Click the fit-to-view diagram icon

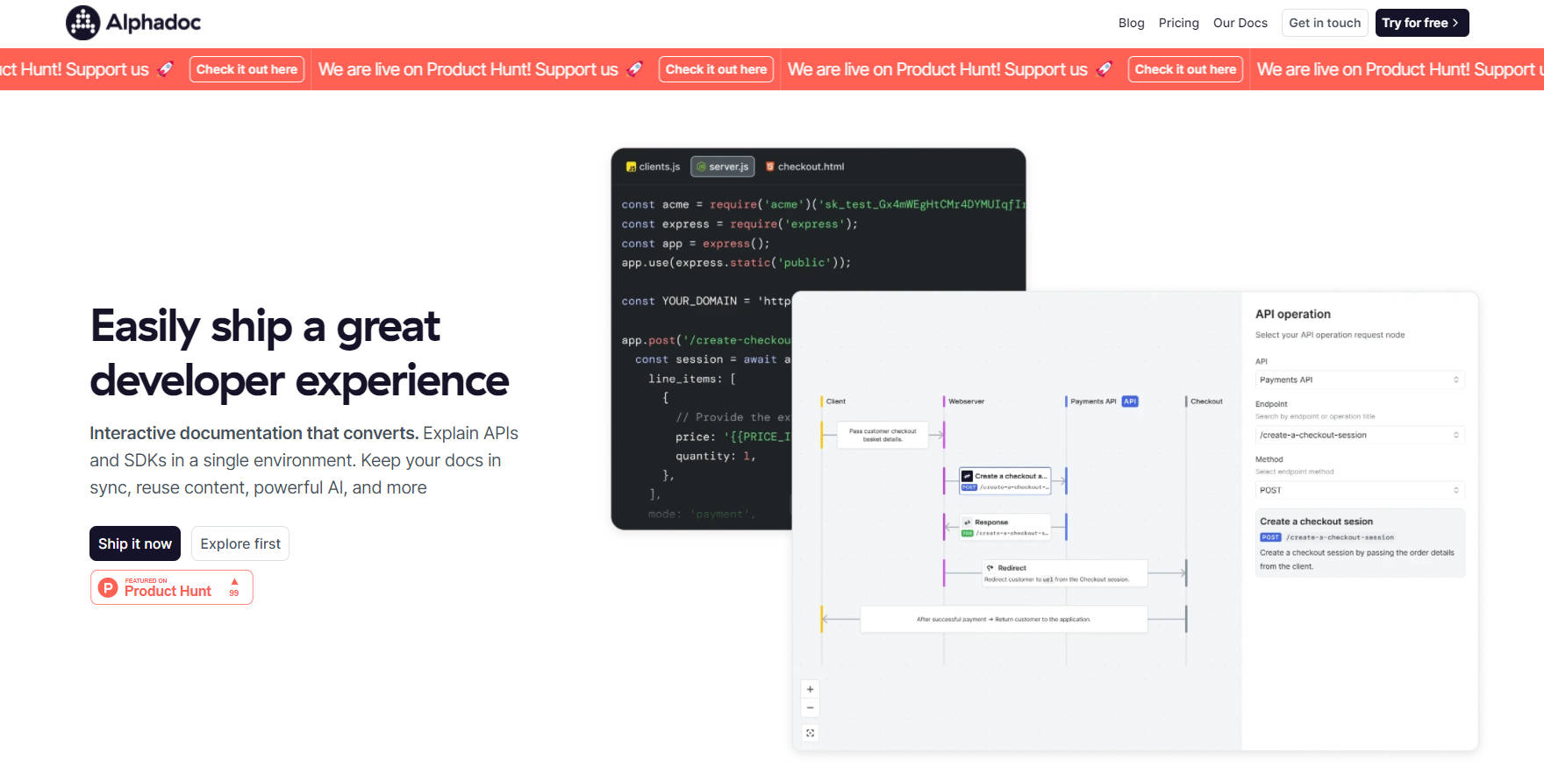[x=811, y=733]
